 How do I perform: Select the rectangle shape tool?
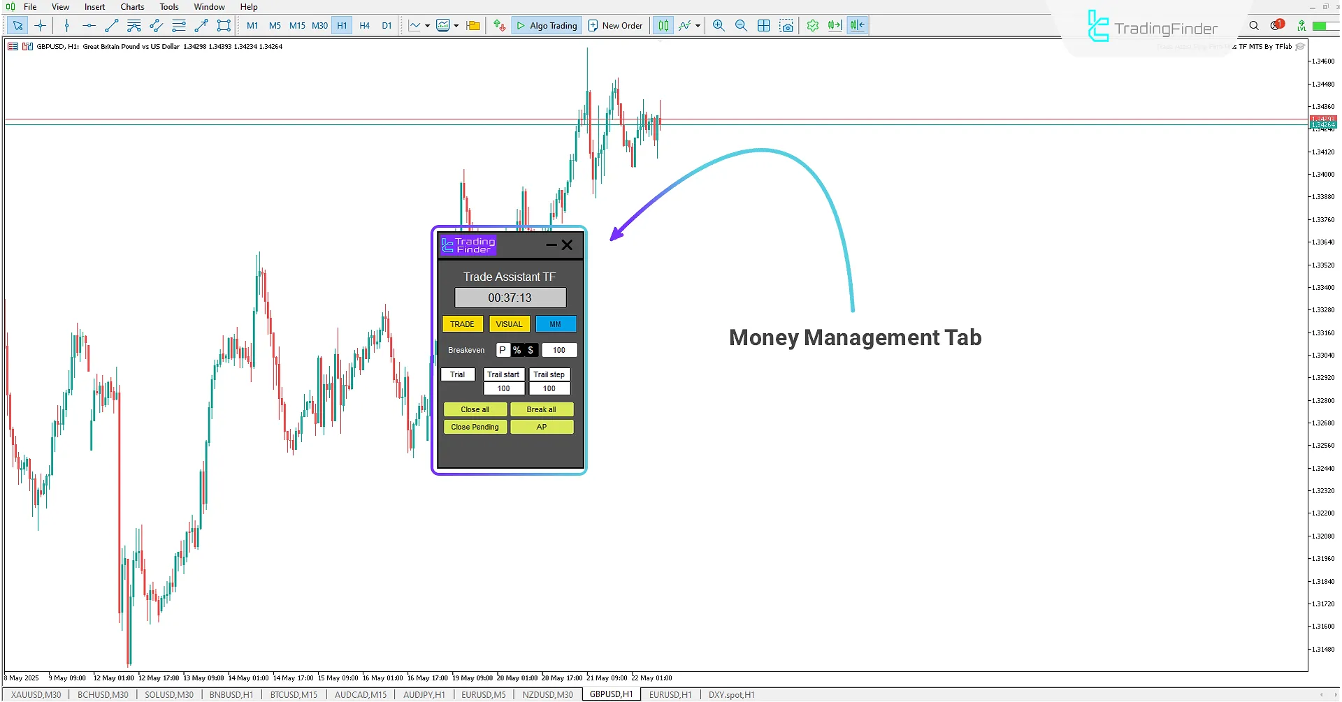(224, 25)
